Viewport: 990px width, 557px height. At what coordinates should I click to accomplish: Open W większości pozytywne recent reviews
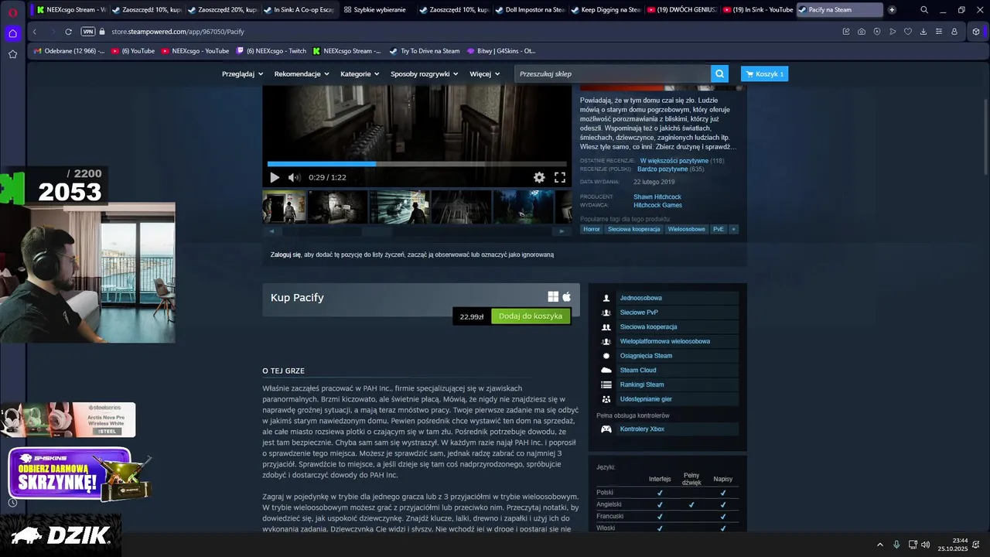(674, 161)
